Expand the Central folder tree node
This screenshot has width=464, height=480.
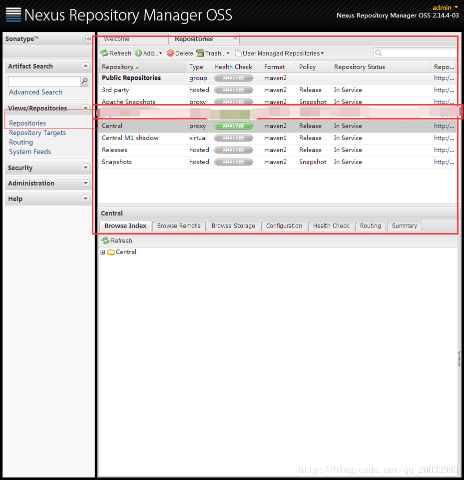[103, 252]
